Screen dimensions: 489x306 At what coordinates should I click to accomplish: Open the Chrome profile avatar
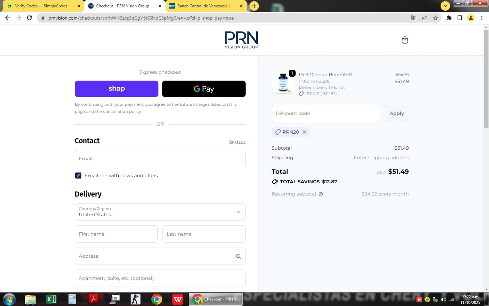point(471,18)
